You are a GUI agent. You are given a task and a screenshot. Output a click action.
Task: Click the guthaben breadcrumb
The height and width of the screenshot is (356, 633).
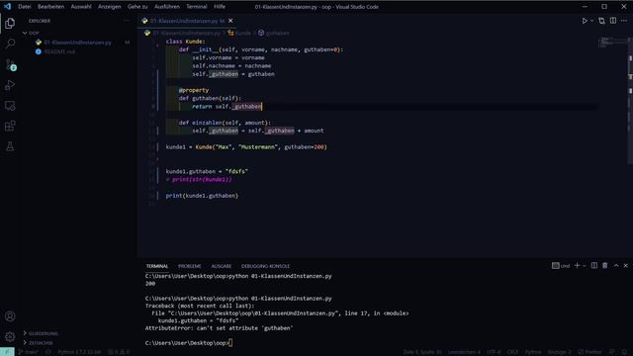click(x=274, y=33)
